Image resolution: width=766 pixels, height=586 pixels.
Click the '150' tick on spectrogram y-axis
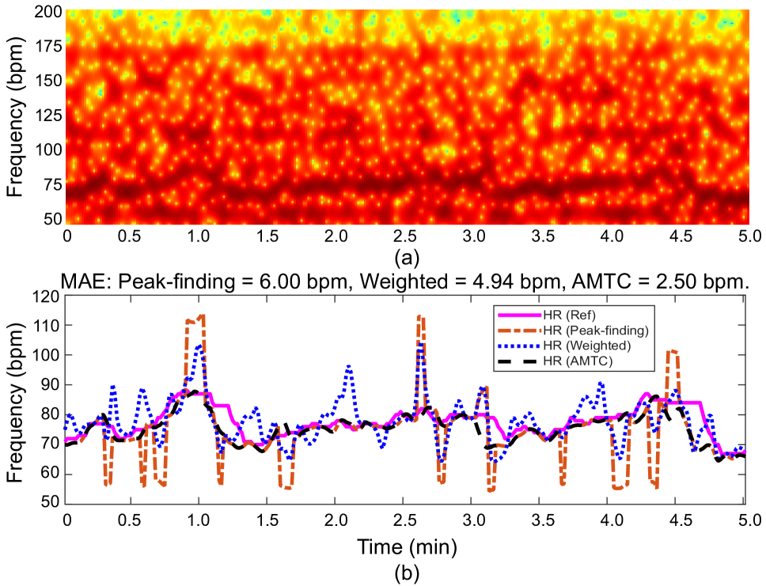click(48, 81)
